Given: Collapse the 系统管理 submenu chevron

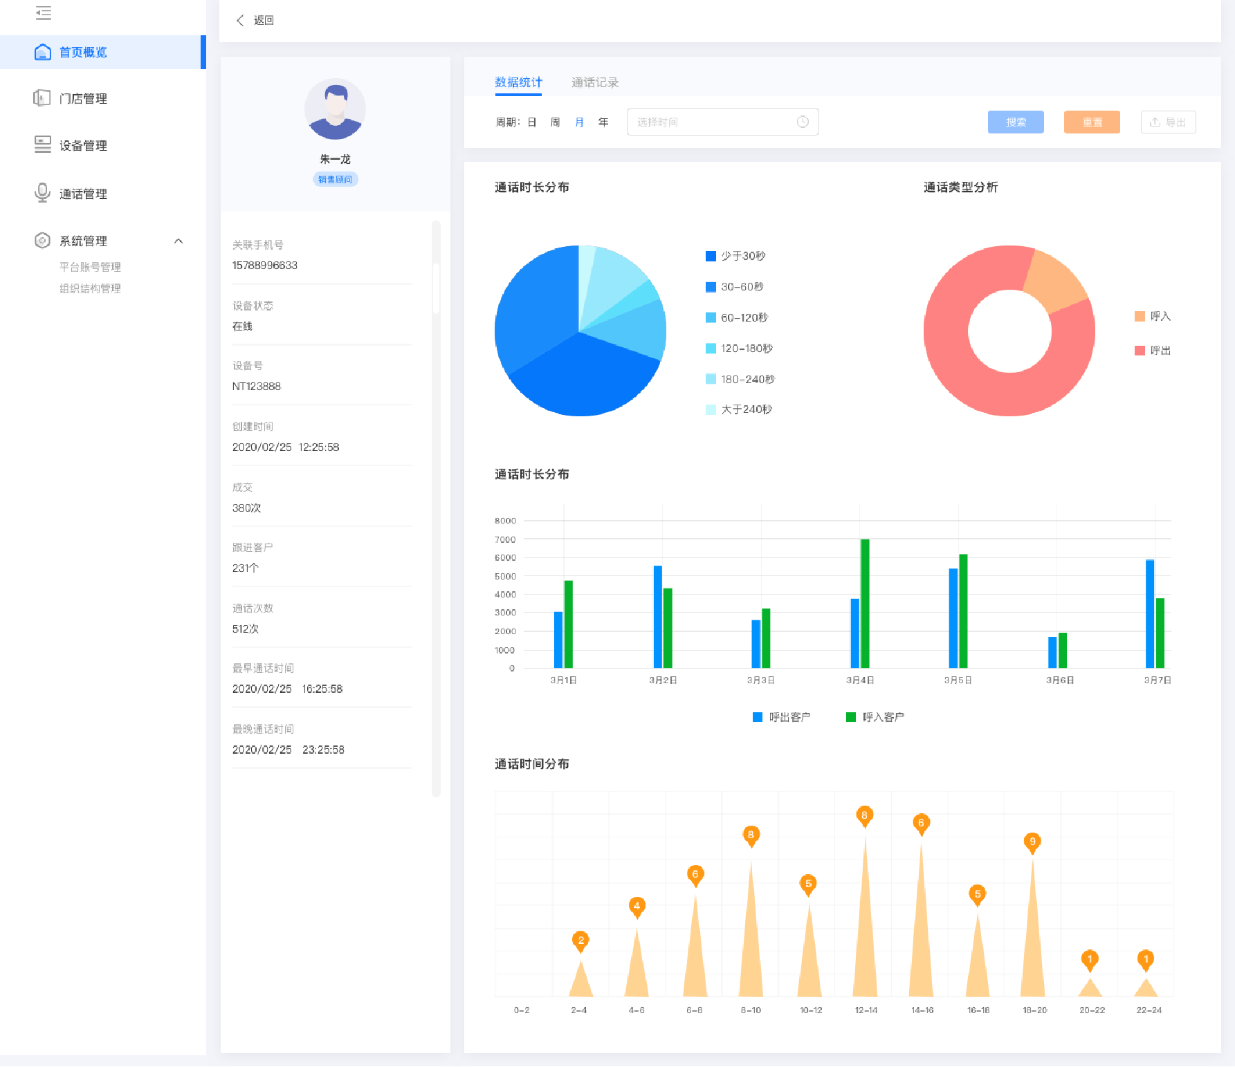Looking at the screenshot, I should click(x=179, y=241).
